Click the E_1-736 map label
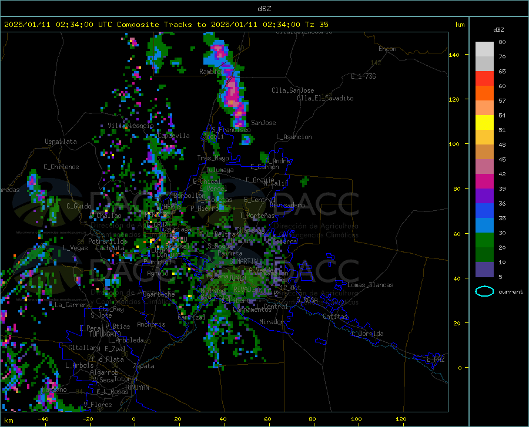This screenshot has width=529, height=427. coord(363,76)
